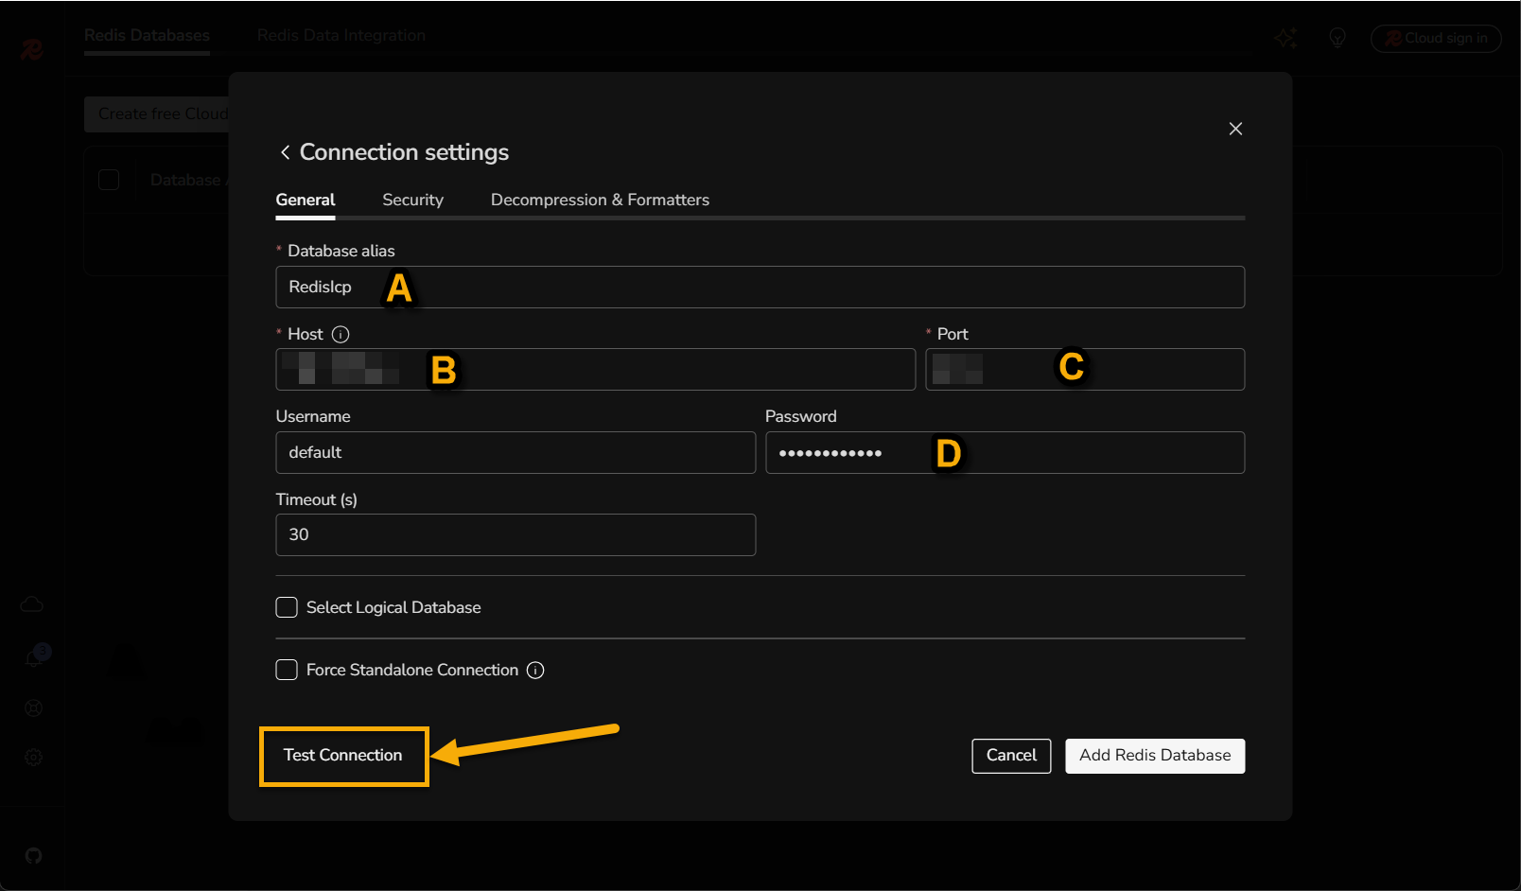Switch to the Security tab
The height and width of the screenshot is (891, 1521).
tap(412, 200)
